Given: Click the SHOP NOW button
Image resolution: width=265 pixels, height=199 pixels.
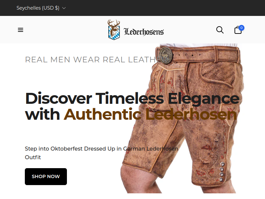Looking at the screenshot, I should click(46, 176).
